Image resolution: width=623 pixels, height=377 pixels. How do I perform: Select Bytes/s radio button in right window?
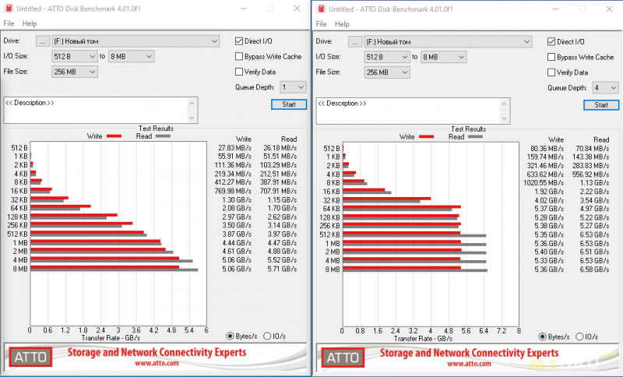click(x=541, y=336)
